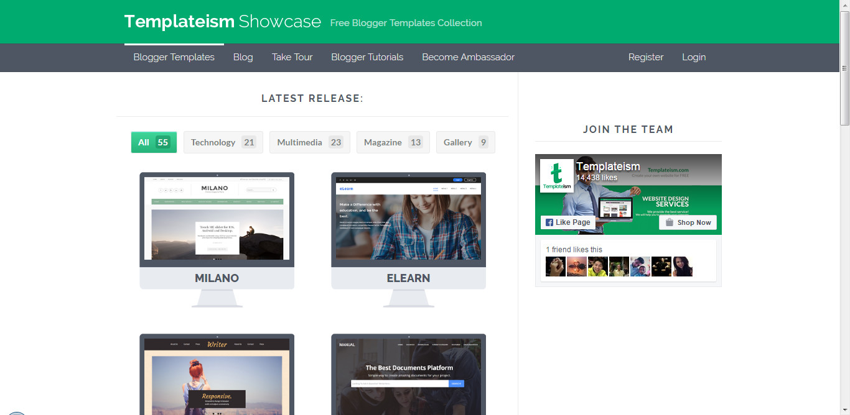The image size is (850, 415).
Task: Open Blogger Tutorials
Action: point(367,57)
